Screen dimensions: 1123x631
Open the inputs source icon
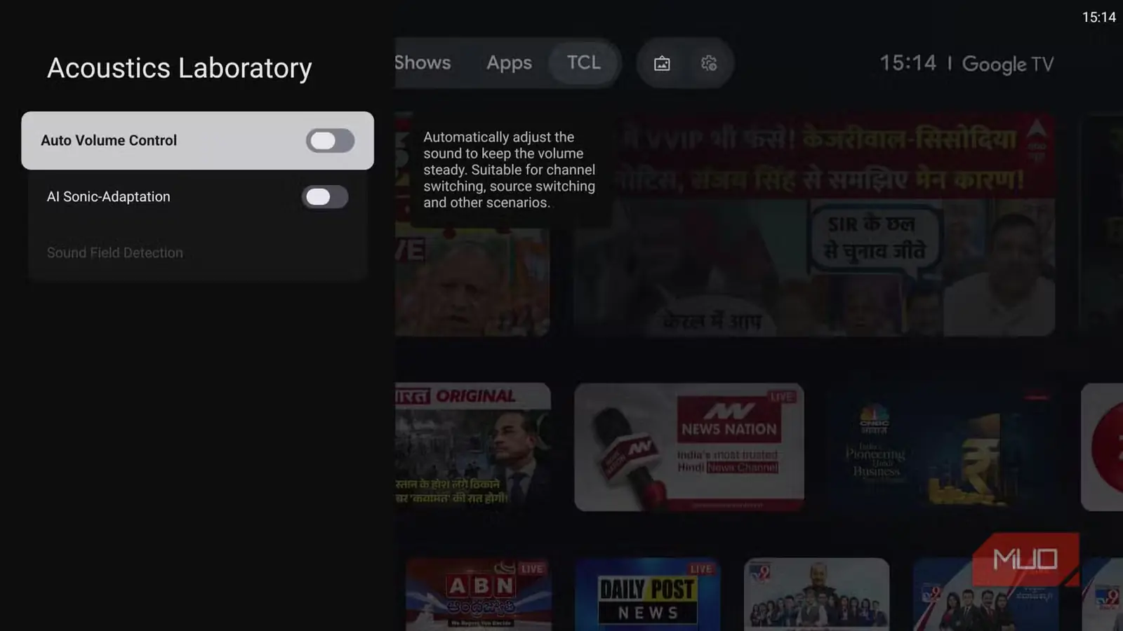662,64
